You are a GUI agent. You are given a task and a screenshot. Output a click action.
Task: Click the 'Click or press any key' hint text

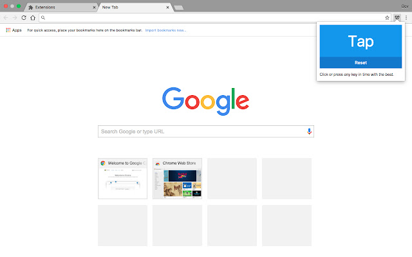pos(357,75)
